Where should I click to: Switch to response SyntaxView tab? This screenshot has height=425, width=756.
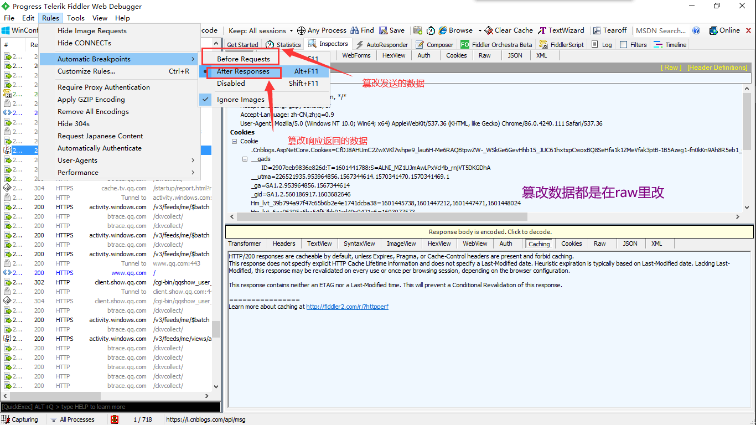click(x=359, y=243)
